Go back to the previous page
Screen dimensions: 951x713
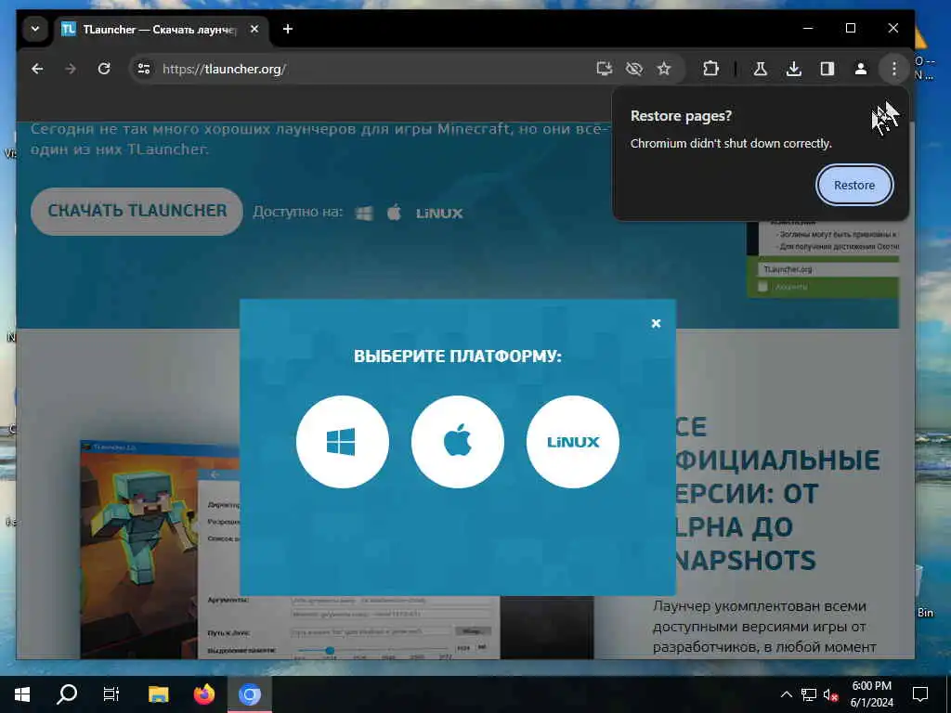coord(37,69)
